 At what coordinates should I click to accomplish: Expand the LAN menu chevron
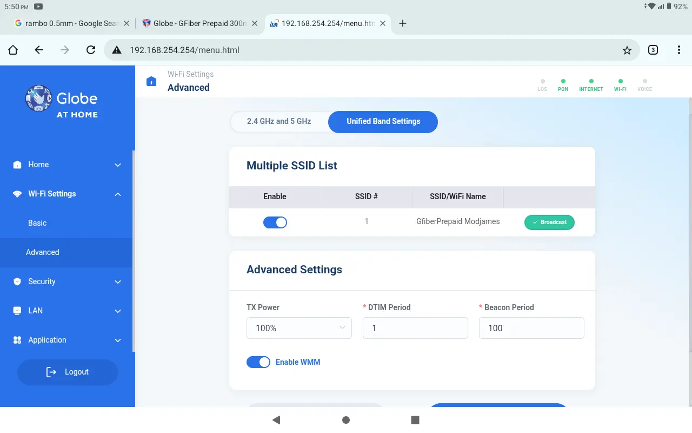[x=118, y=311]
